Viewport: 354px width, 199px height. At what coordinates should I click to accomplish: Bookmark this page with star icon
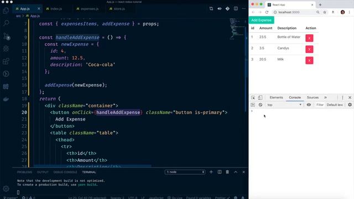pos(325,12)
